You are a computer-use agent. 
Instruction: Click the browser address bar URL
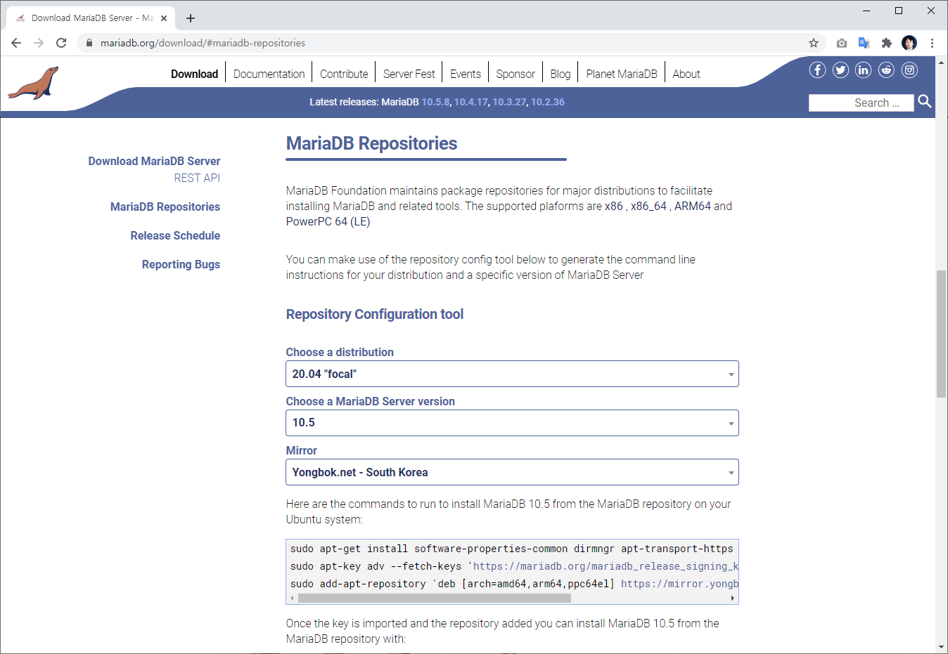point(203,43)
